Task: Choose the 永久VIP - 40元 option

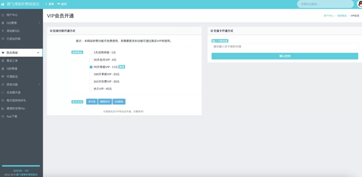Action: pyautogui.click(x=91, y=89)
